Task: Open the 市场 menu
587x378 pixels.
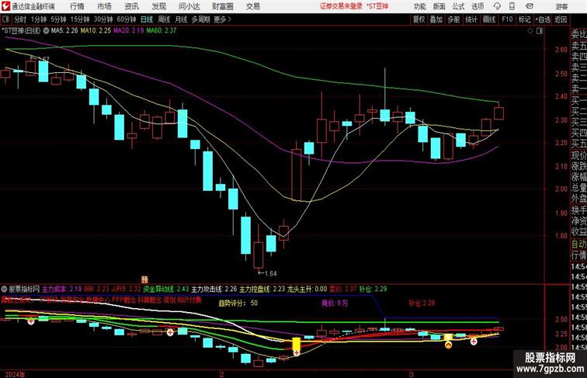Action: pos(104,6)
